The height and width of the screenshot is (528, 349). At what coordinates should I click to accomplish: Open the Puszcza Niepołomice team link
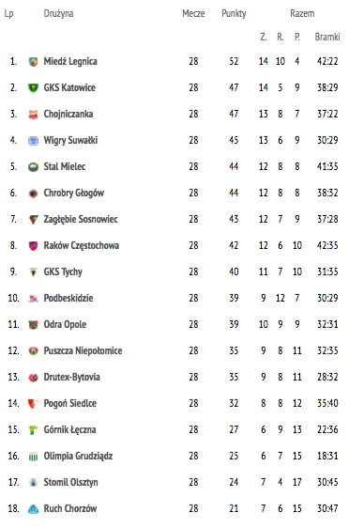pos(83,350)
